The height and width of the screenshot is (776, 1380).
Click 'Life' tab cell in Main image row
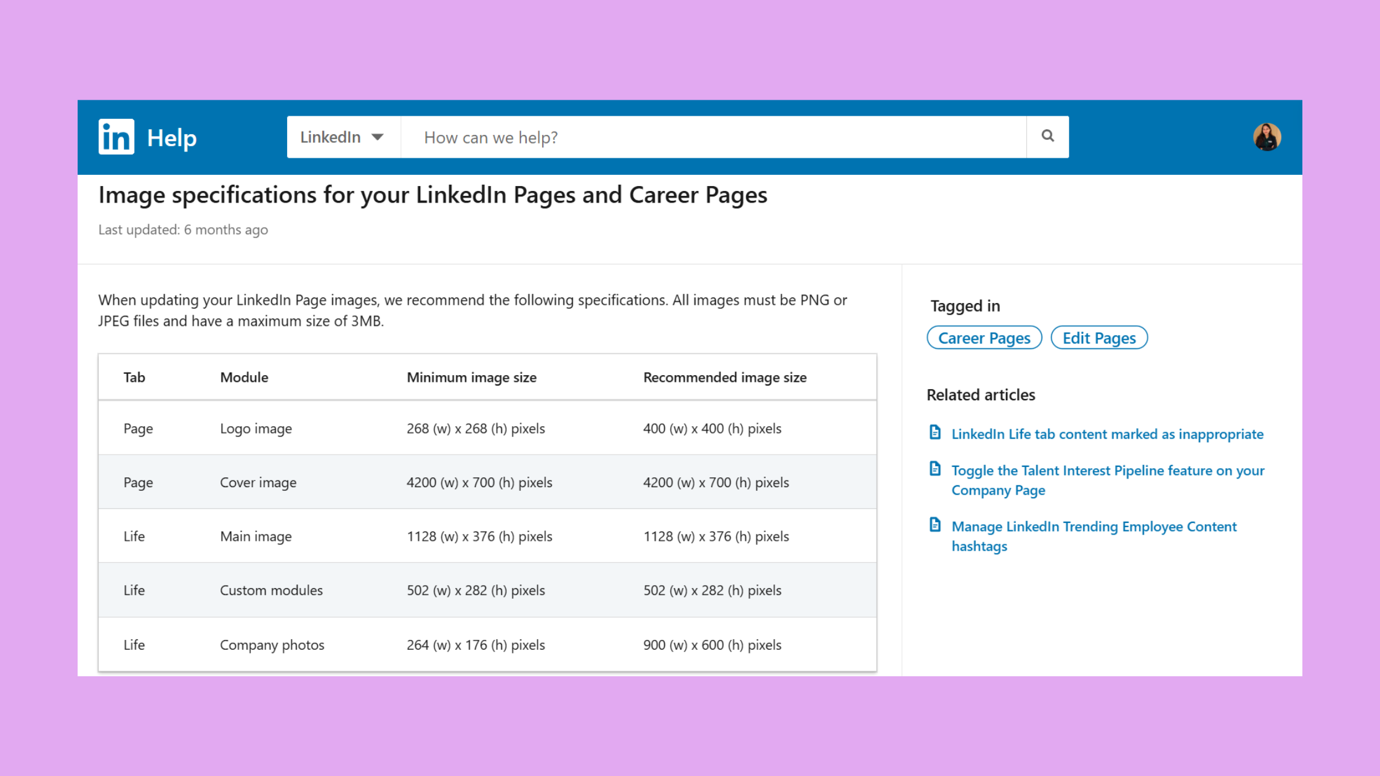click(x=134, y=536)
